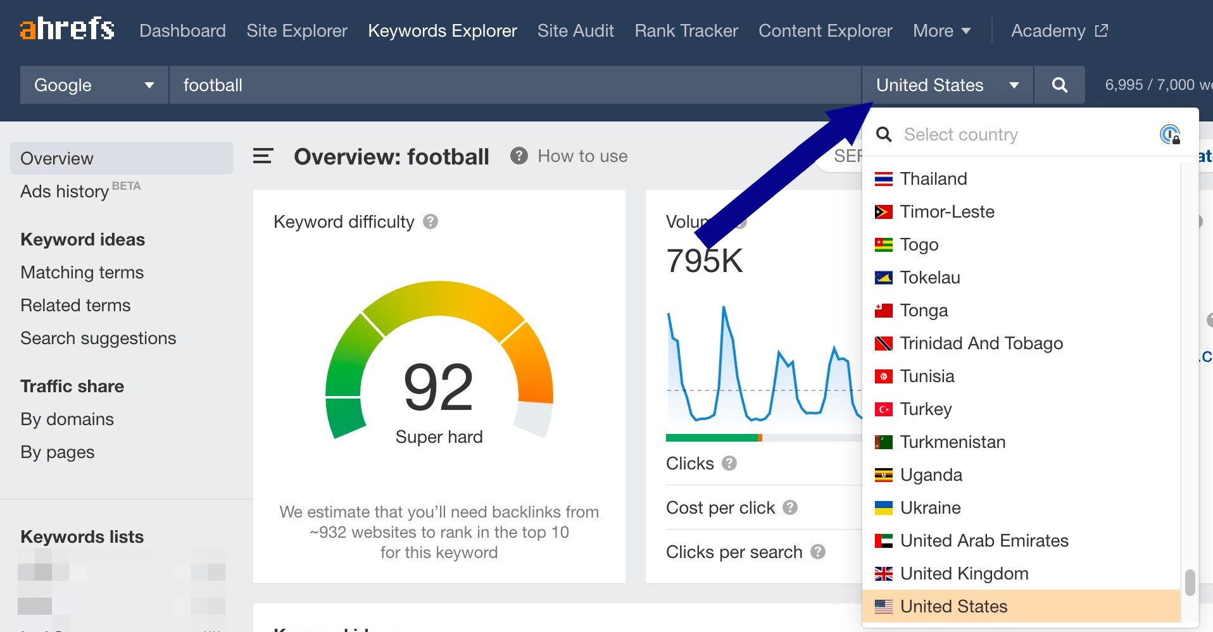Click Clicks per search help icon
This screenshot has width=1213, height=632.
(x=818, y=552)
